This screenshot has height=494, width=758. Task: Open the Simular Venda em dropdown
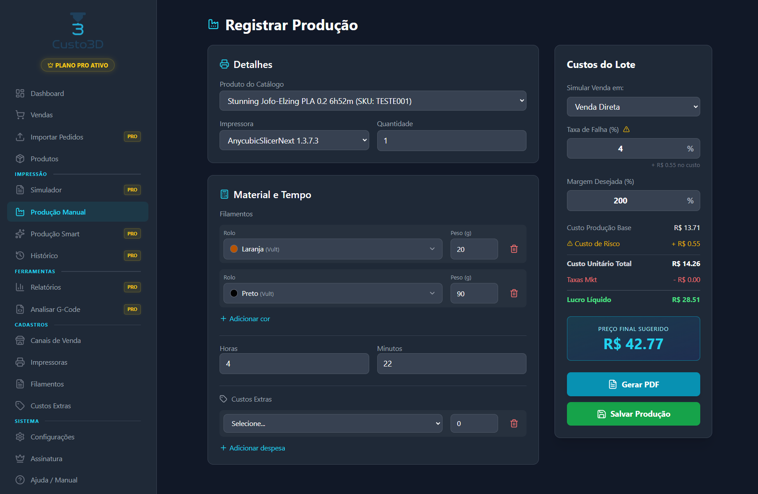633,107
